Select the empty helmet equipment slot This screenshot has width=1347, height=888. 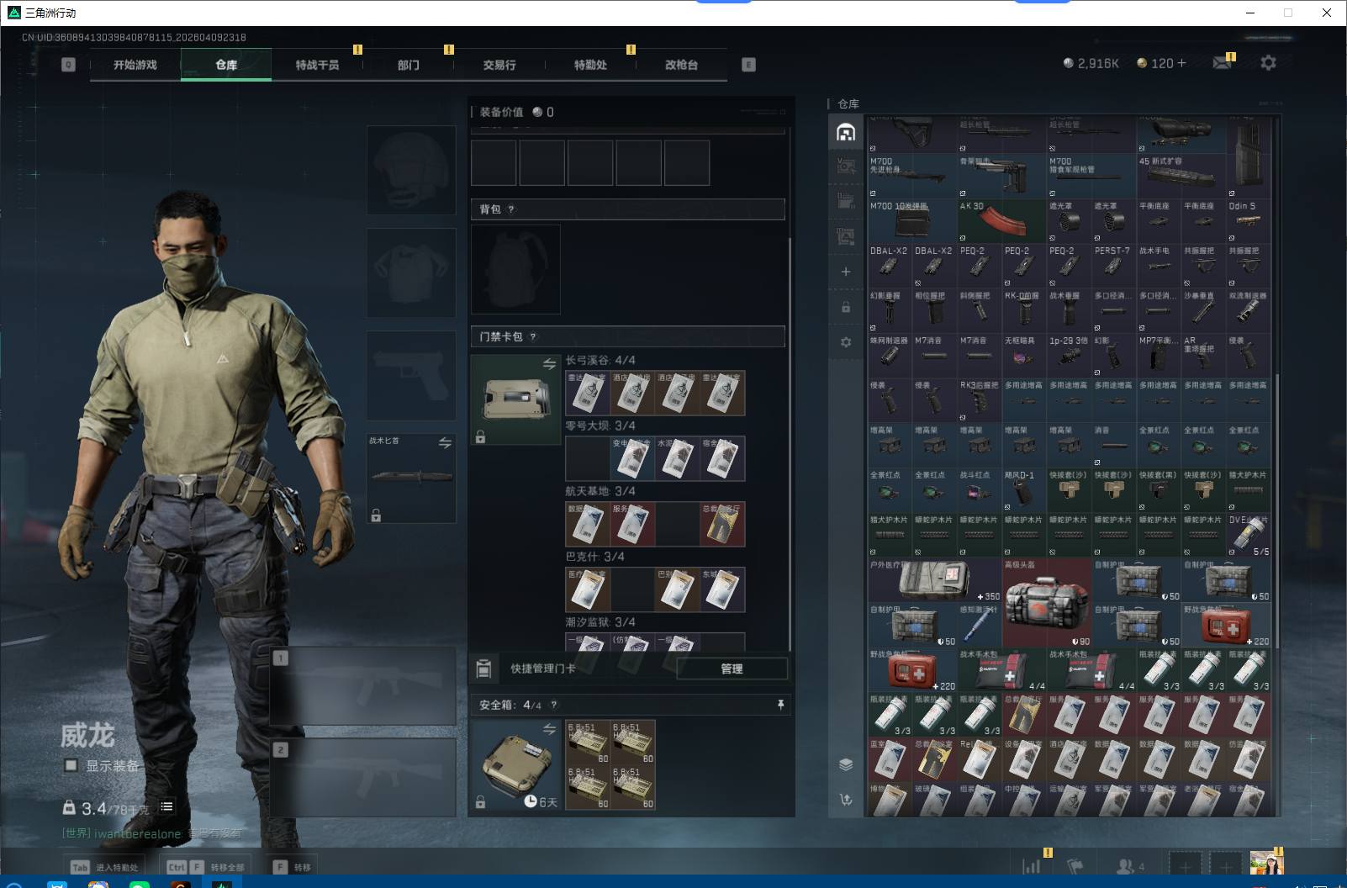pos(411,170)
